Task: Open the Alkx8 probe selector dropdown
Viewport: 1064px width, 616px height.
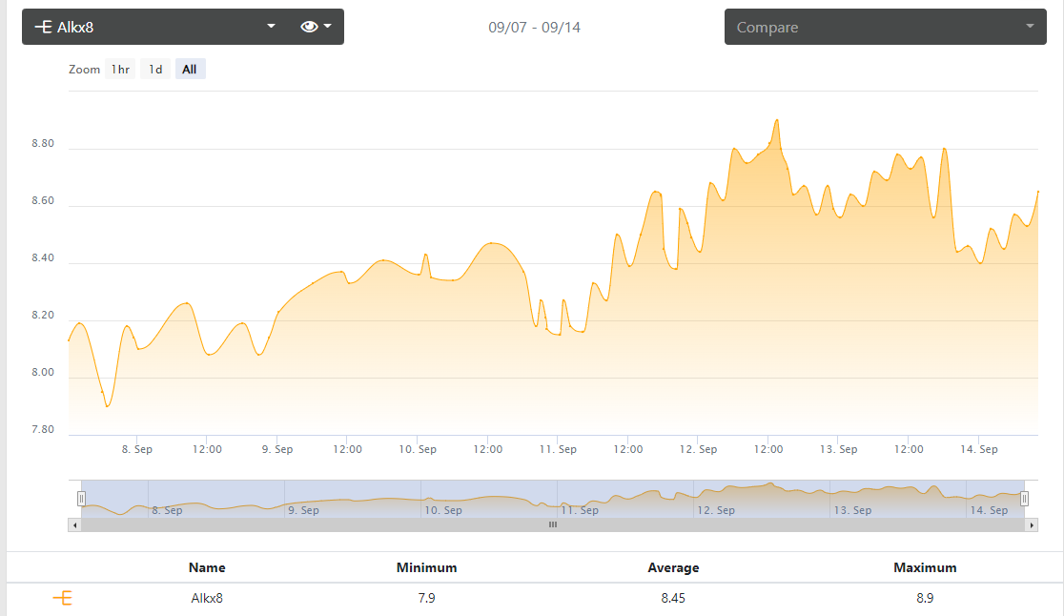Action: 155,27
